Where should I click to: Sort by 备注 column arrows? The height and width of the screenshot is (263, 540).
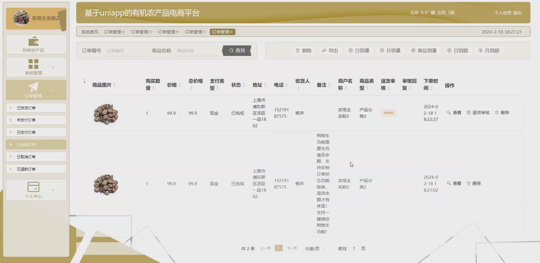pos(329,85)
